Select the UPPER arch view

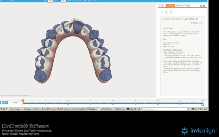63,1
